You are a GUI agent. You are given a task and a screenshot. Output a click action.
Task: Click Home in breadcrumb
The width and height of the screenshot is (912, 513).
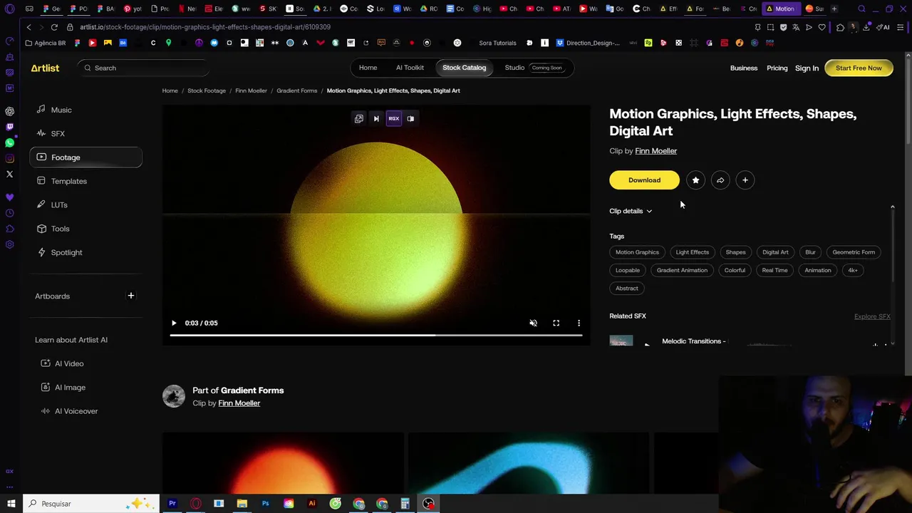point(170,90)
